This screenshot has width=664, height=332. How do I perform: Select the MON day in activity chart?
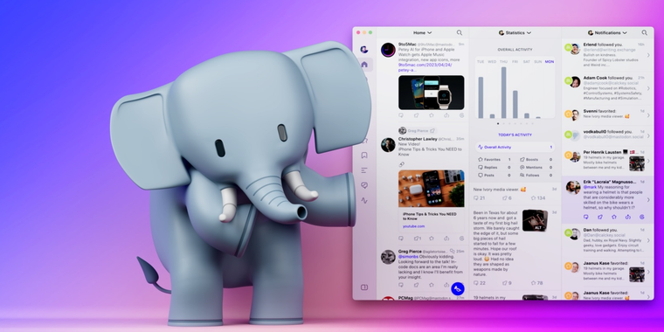[x=550, y=62]
